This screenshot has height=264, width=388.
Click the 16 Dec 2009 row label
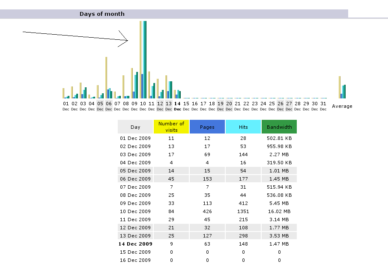tap(135, 260)
